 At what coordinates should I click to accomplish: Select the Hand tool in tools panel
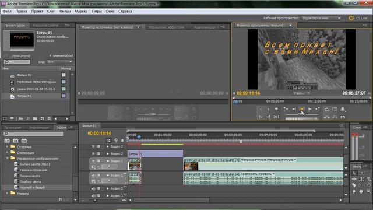361,191
